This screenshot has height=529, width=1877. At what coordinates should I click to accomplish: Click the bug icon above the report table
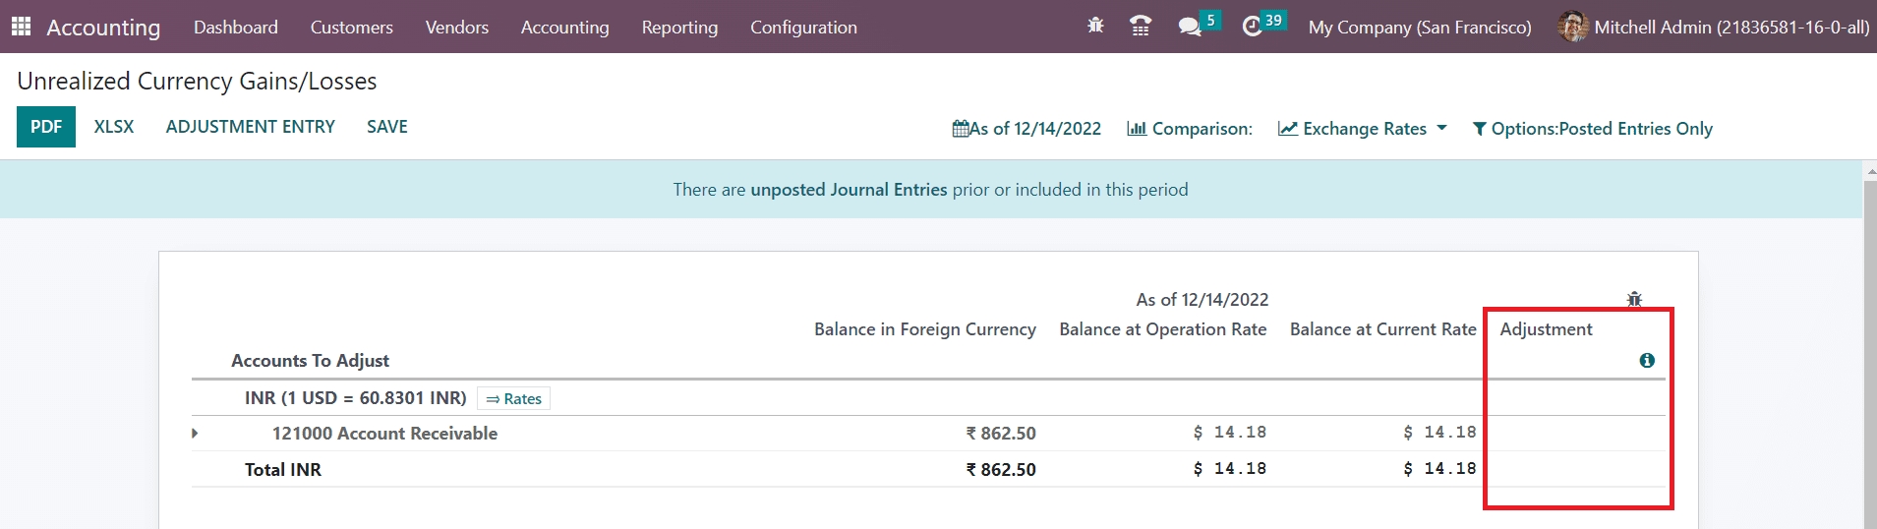(1634, 299)
